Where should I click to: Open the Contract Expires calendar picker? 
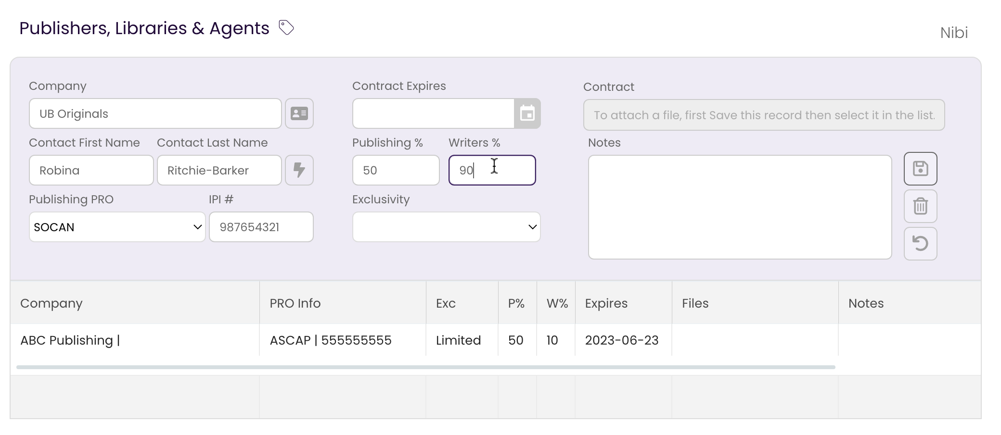coord(527,113)
